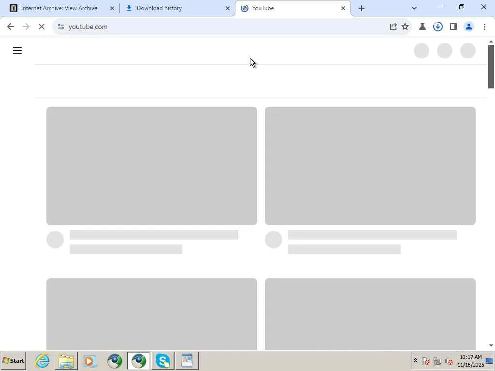Close the YouTube tab
Image resolution: width=495 pixels, height=371 pixels.
coord(343,8)
